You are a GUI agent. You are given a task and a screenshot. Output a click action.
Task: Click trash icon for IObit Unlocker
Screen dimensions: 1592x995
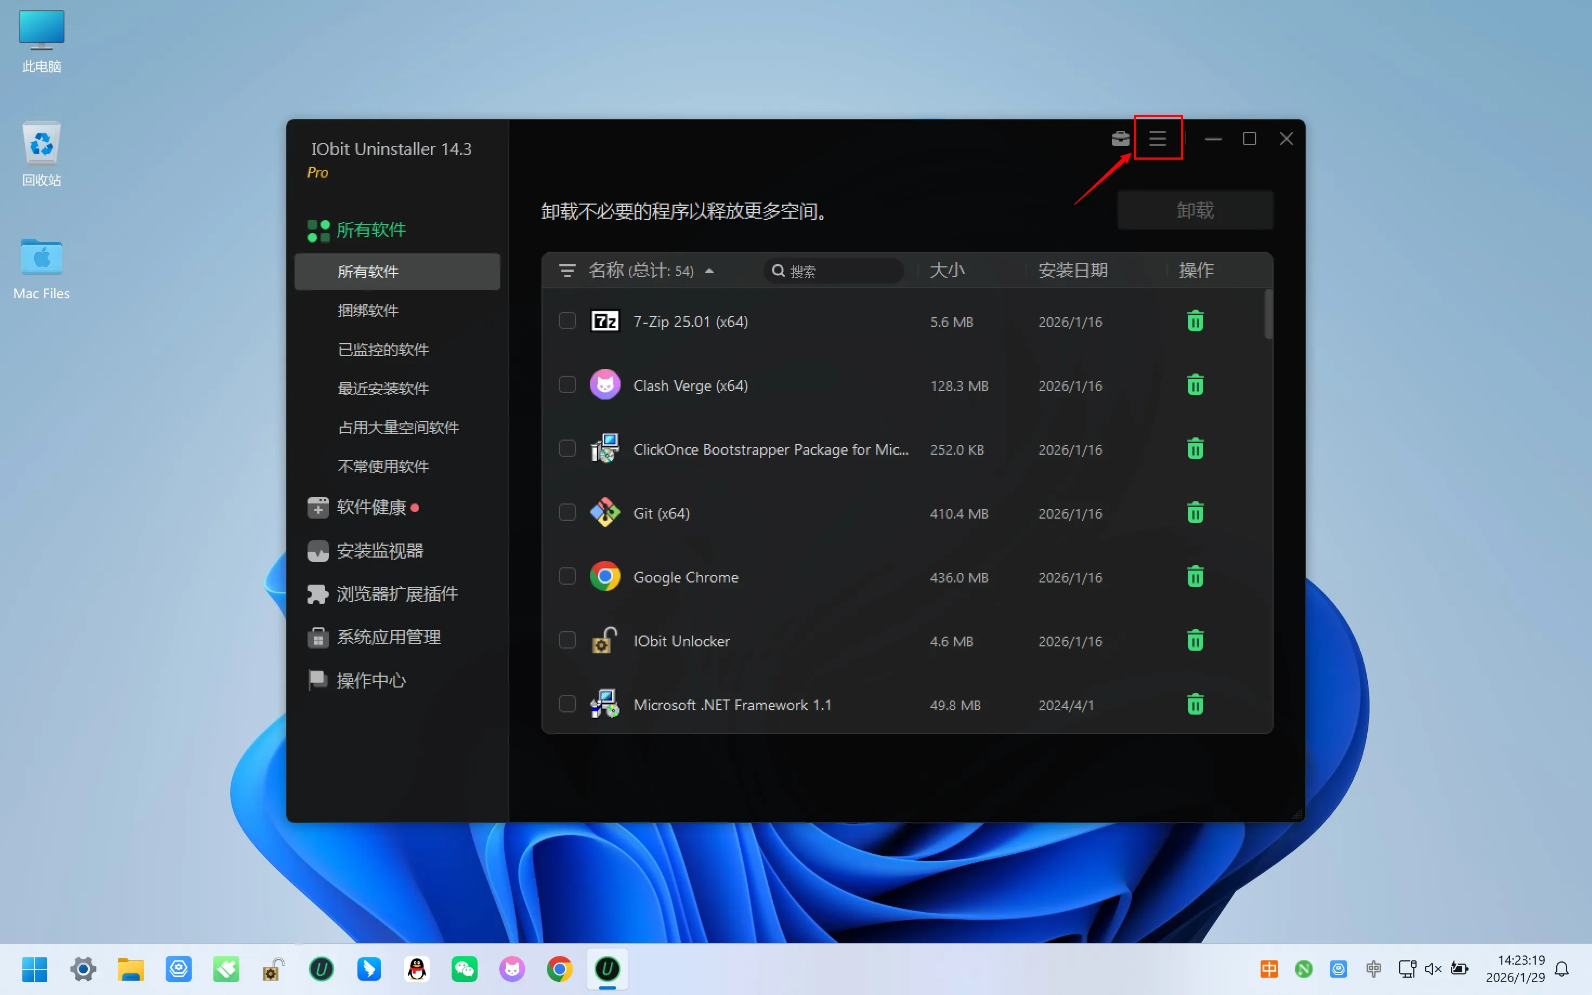[1195, 641]
